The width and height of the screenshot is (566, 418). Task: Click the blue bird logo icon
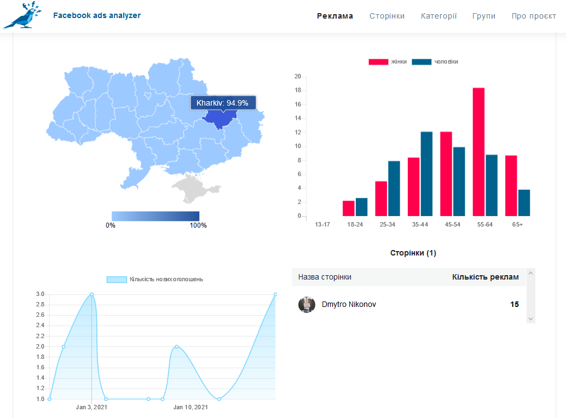[22, 15]
